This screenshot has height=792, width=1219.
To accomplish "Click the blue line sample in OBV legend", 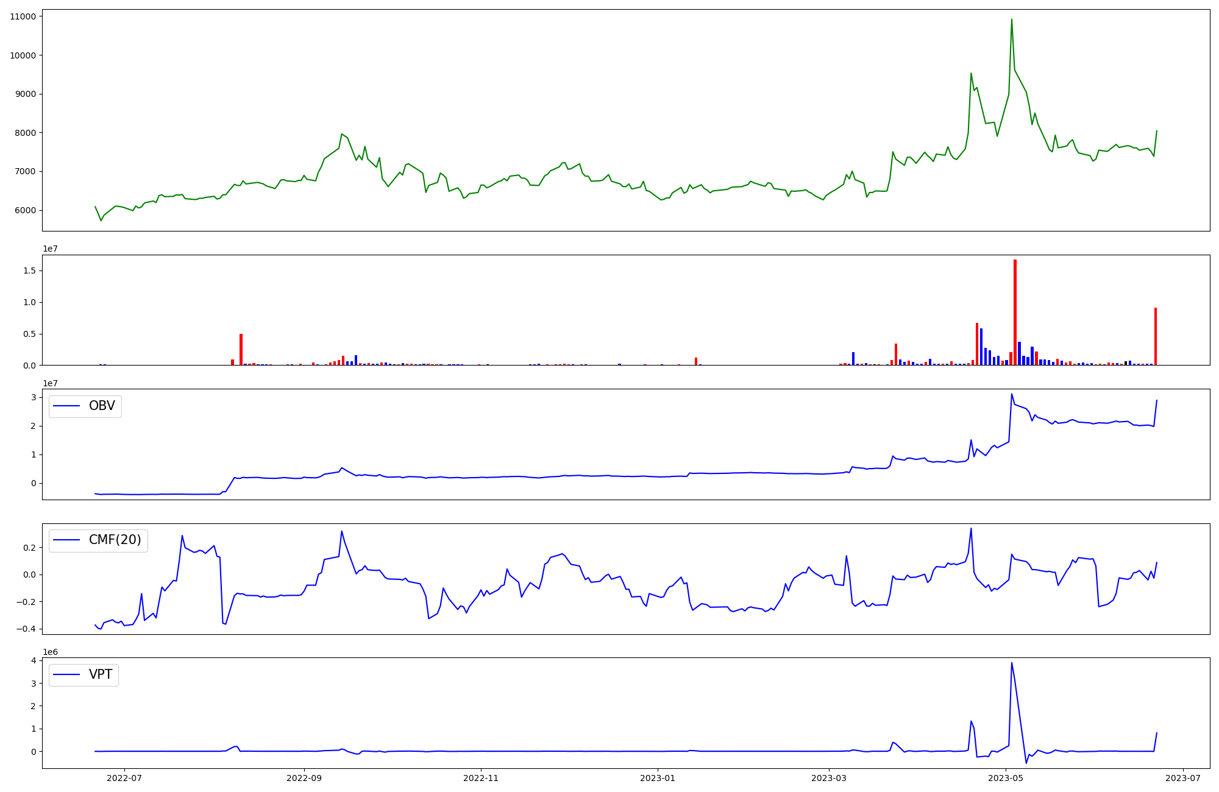I will tap(67, 406).
